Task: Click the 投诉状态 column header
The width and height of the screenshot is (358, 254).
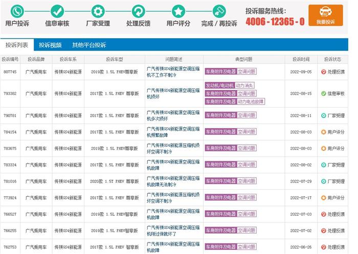Action: click(x=332, y=59)
